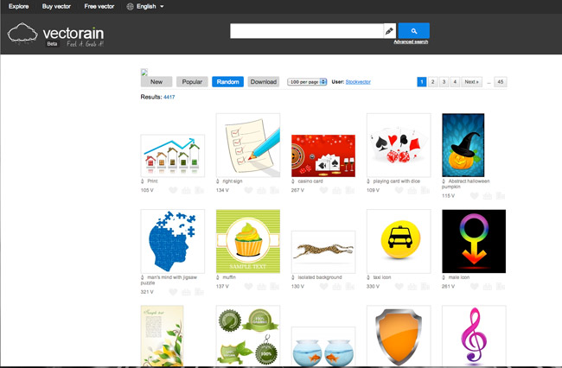Add right sign vector to basket
The width and height of the screenshot is (562, 368).
pos(261,190)
